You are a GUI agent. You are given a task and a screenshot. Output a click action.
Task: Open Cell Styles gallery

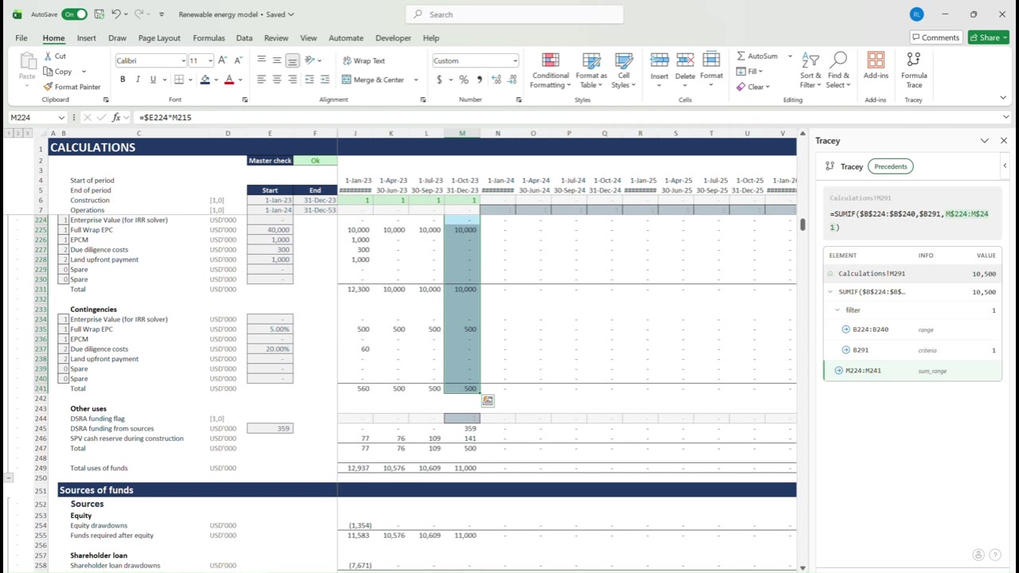click(x=623, y=71)
